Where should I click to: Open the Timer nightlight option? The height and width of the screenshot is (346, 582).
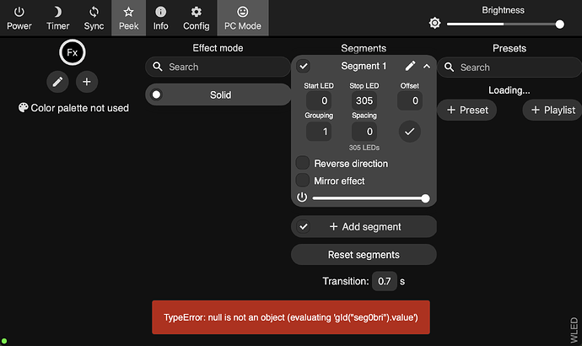[57, 19]
